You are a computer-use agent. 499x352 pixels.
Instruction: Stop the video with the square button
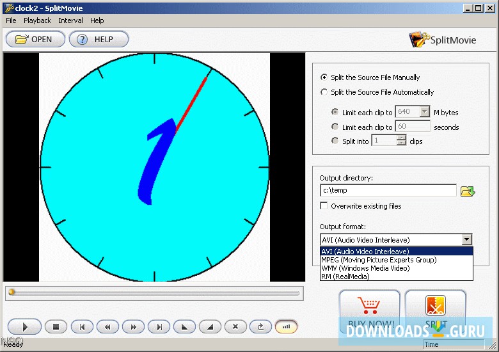[56, 326]
